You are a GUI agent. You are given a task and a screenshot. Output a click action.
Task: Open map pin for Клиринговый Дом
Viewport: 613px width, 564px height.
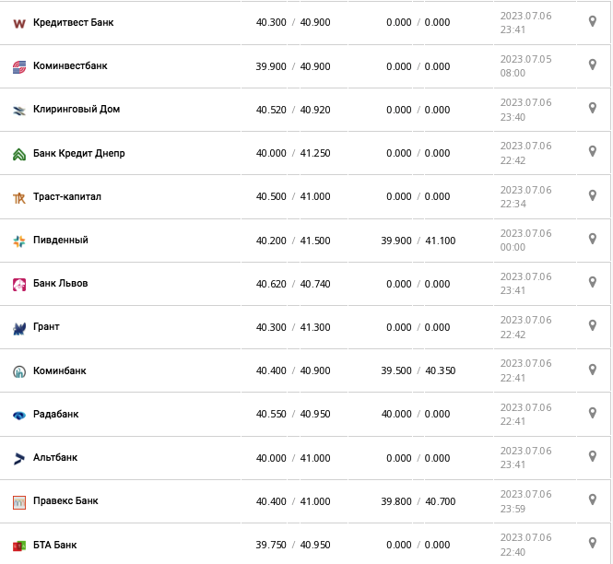[593, 108]
